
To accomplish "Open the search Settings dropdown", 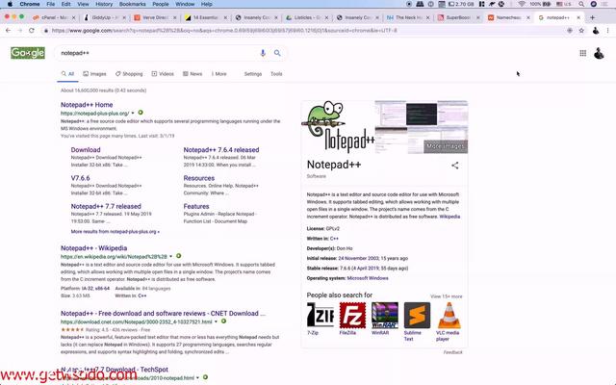I will (x=253, y=74).
